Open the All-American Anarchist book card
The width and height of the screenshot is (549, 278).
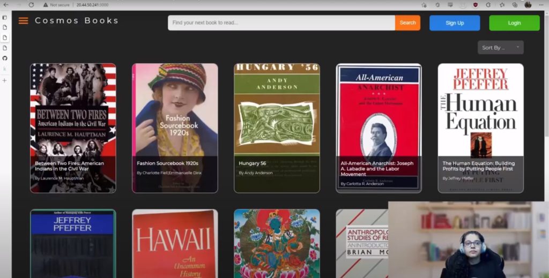379,128
